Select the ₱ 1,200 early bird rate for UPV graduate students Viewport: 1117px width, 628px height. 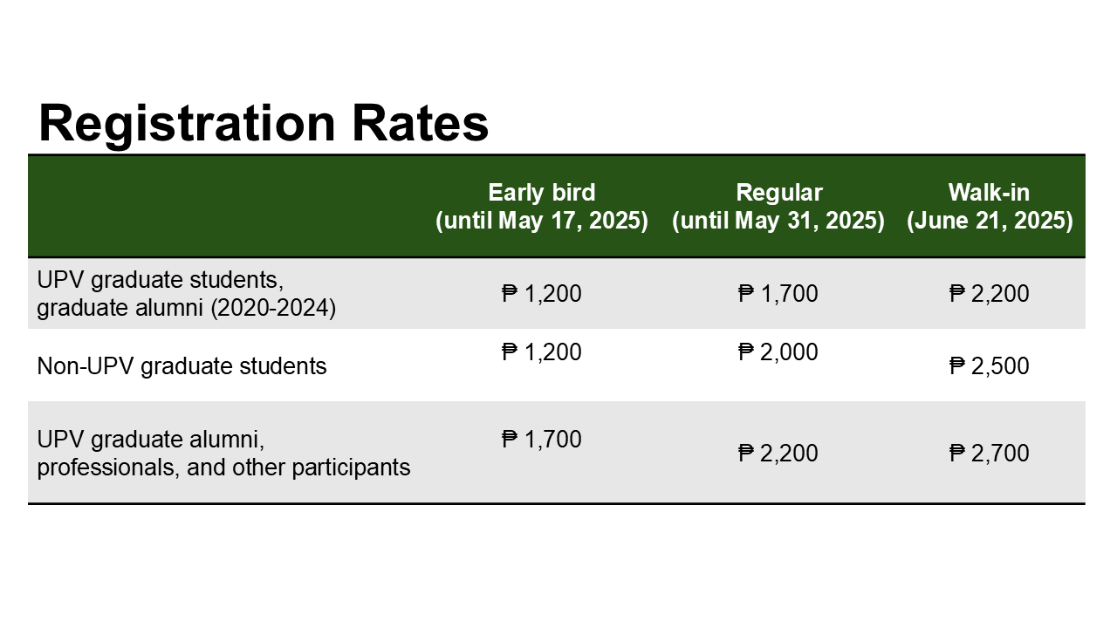coord(542,294)
